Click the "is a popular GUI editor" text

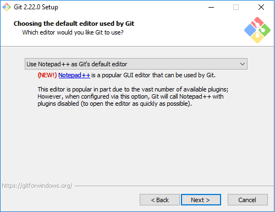tap(153, 75)
